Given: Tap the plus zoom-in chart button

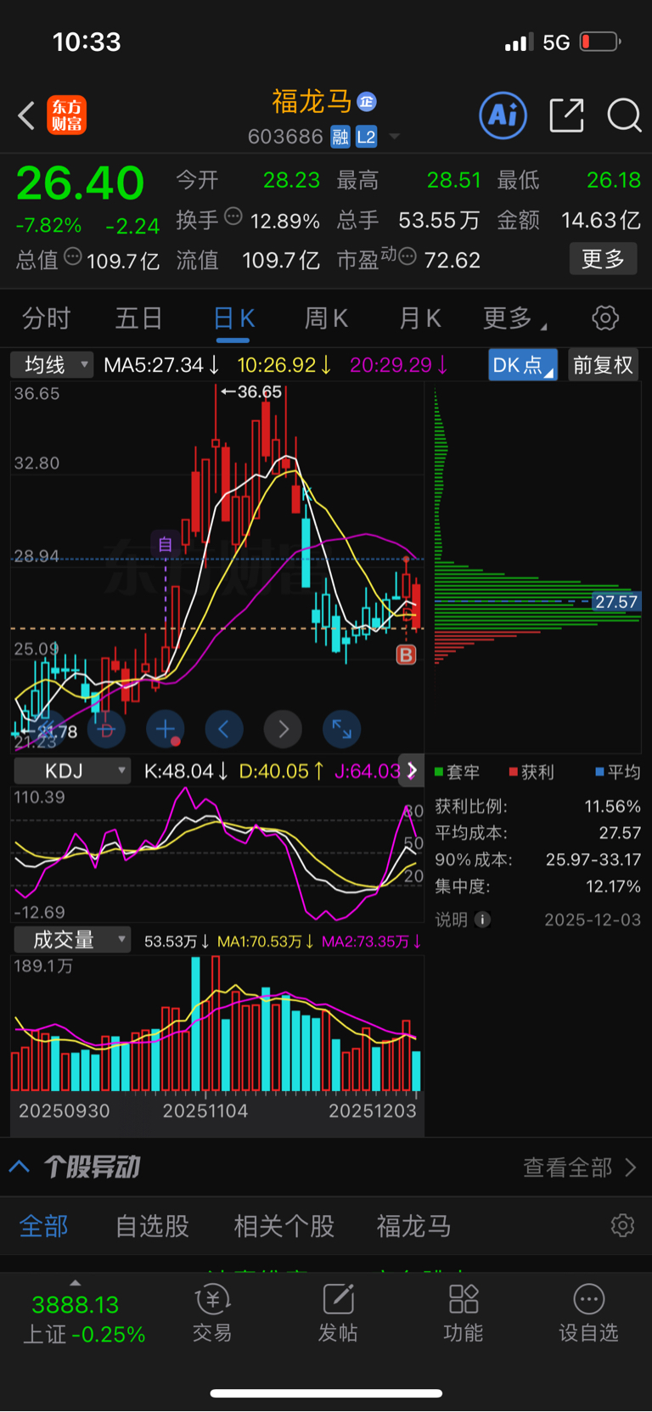Looking at the screenshot, I should (x=166, y=729).
